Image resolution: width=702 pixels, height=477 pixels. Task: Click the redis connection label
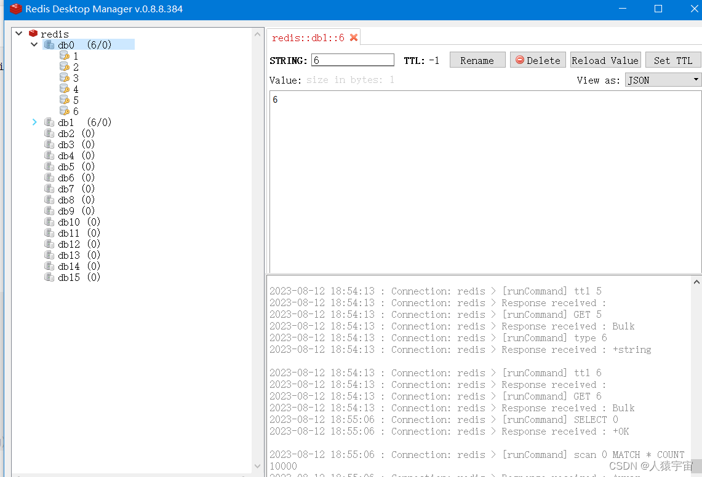pyautogui.click(x=55, y=34)
